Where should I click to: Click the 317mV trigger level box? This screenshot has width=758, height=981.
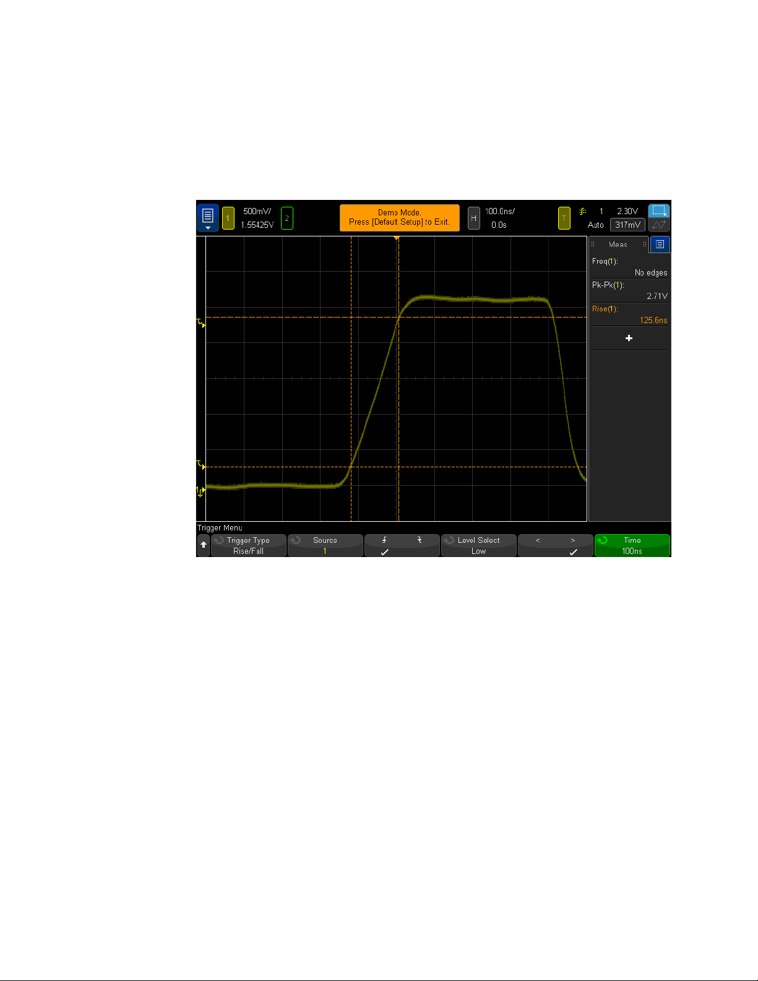[x=627, y=225]
